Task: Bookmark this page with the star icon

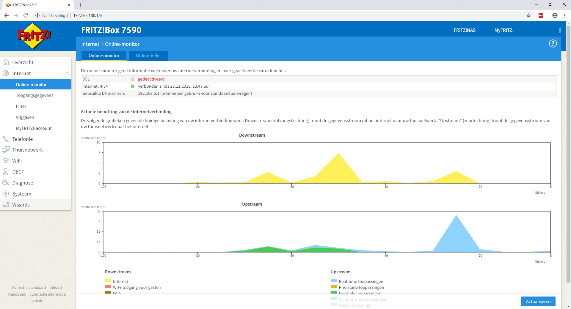Action: [528, 15]
